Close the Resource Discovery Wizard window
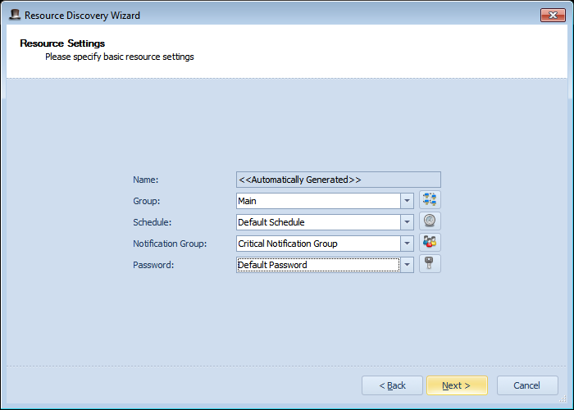The height and width of the screenshot is (410, 574). coord(553,15)
